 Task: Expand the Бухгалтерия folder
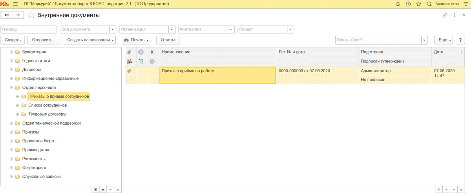point(11,52)
